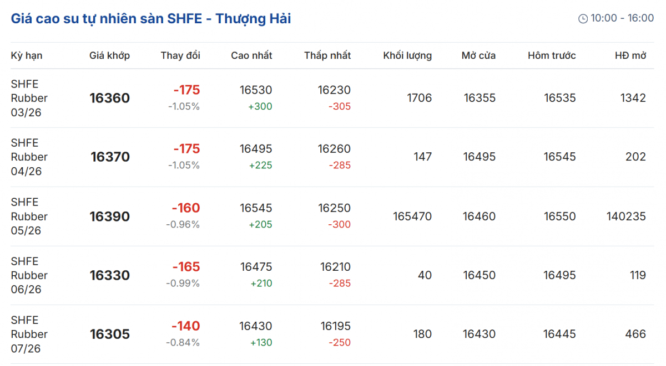The width and height of the screenshot is (666, 366).
Task: Click the HĐ mở column header
Action: point(630,55)
